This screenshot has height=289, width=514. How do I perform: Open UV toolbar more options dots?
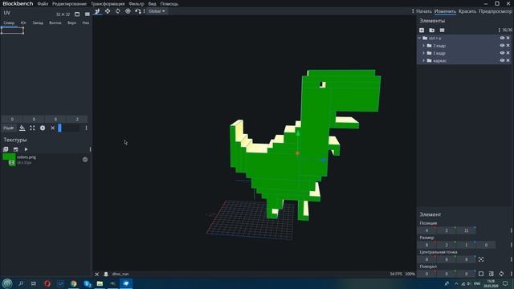pos(86,128)
